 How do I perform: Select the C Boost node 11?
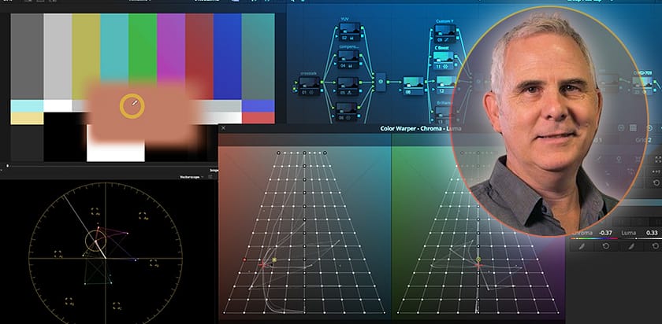pyautogui.click(x=443, y=61)
